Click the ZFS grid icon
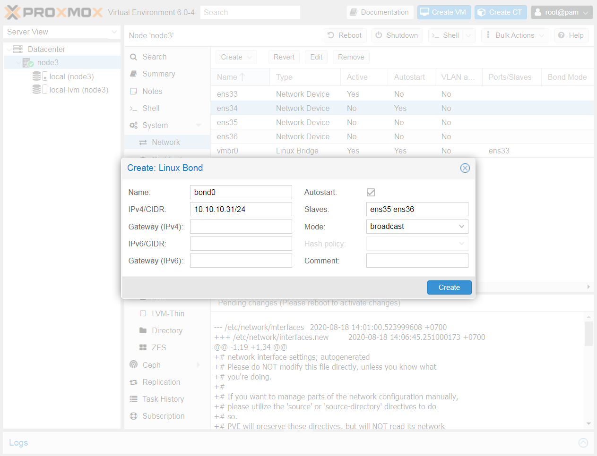 click(x=143, y=347)
